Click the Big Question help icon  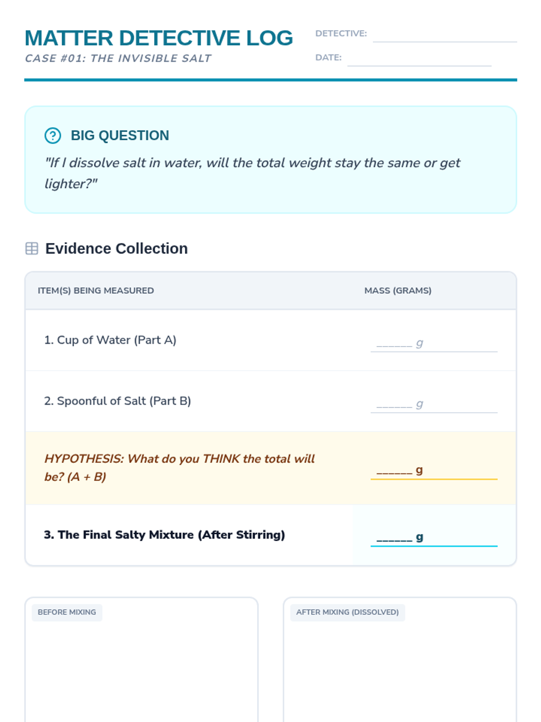(53, 135)
